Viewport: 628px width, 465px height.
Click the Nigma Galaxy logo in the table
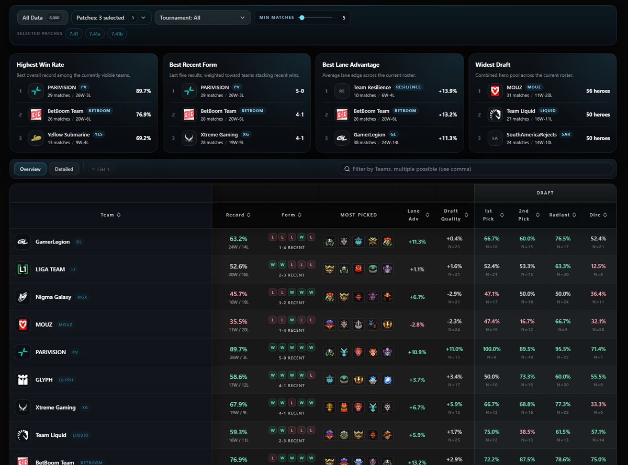pos(23,297)
